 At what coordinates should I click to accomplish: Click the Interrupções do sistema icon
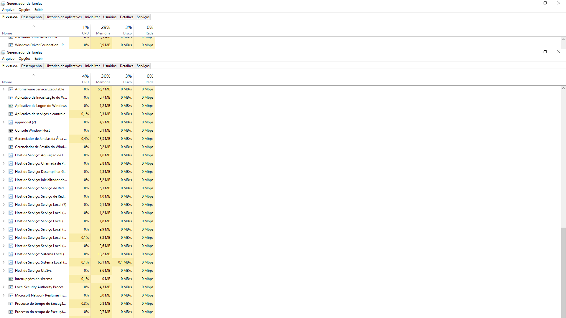click(11, 279)
